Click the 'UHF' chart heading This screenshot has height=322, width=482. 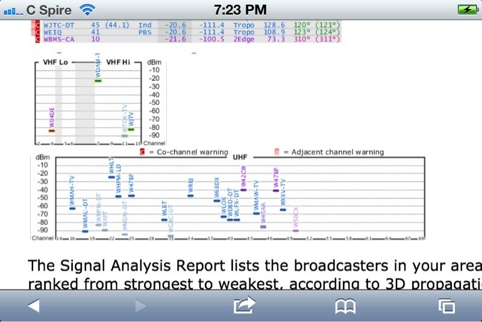click(x=240, y=157)
